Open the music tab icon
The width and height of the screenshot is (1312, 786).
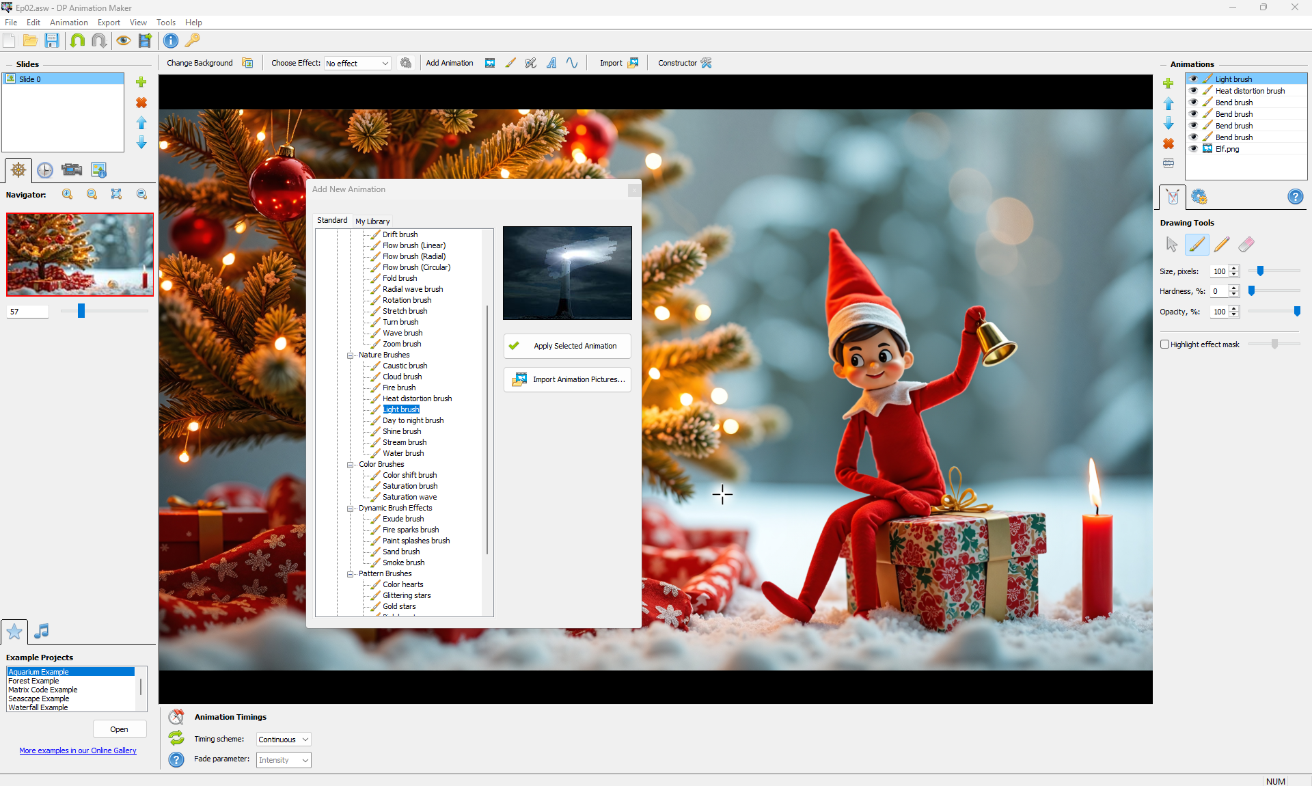pyautogui.click(x=42, y=631)
